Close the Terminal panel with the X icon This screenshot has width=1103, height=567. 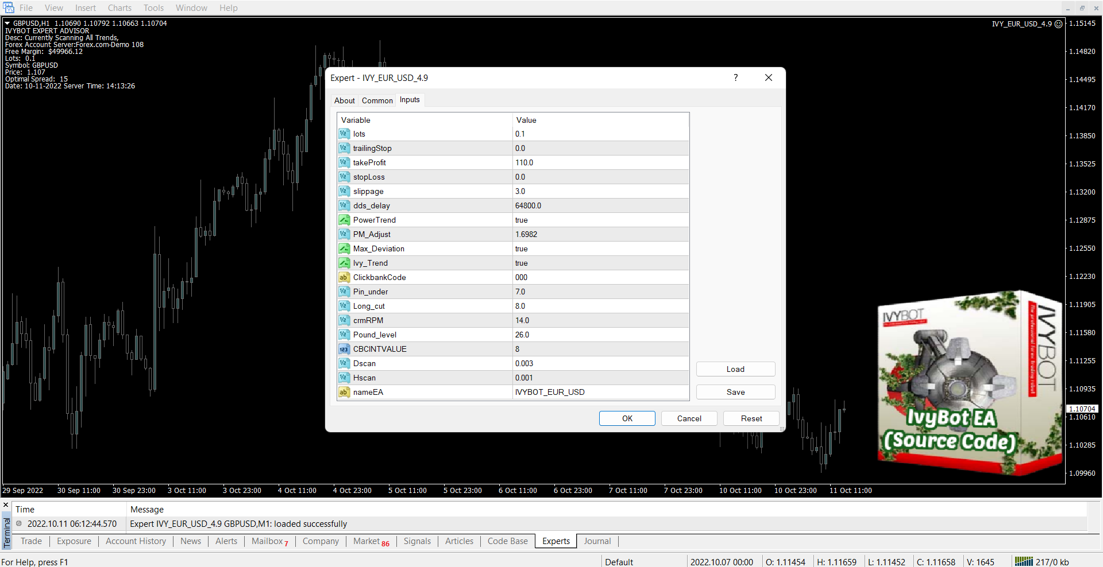[6, 505]
